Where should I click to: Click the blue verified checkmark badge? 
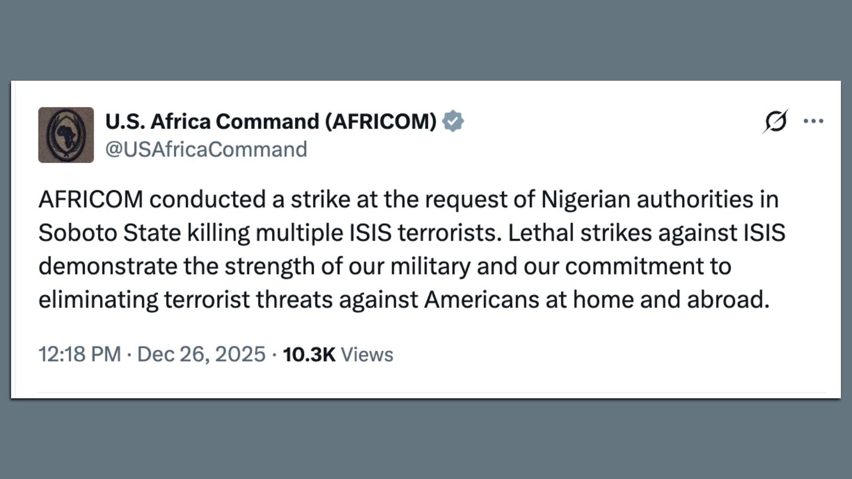[453, 122]
